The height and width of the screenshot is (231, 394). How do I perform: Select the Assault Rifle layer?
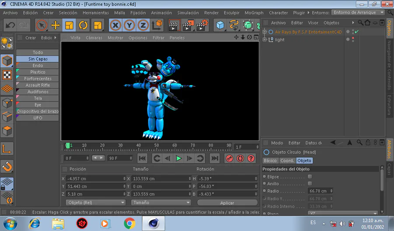click(38, 85)
